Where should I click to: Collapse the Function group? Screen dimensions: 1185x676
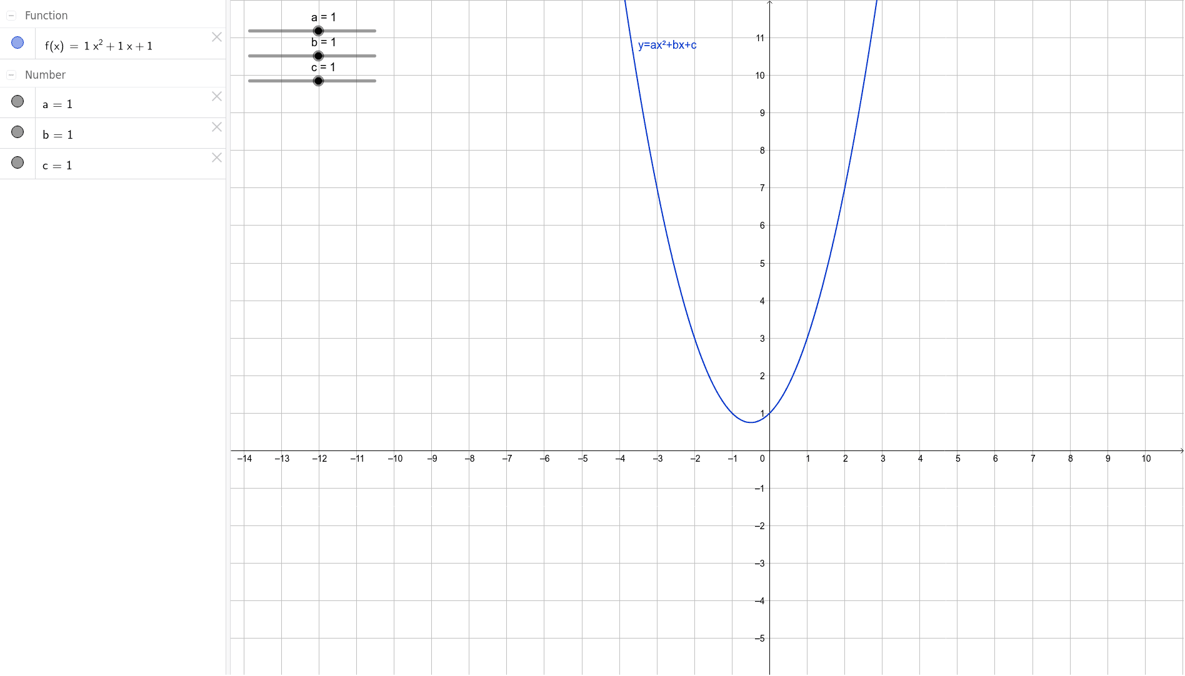(x=11, y=16)
